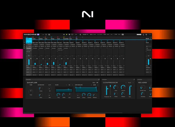Select the Compressor plug-in slot on sound 1
175x127 pixels.
[x=29, y=50]
